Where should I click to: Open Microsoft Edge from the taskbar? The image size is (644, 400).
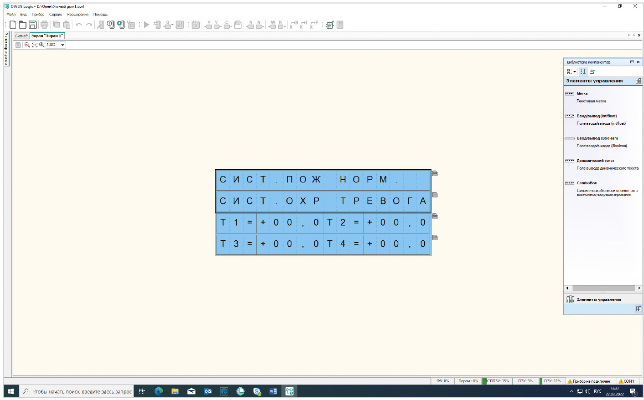(x=159, y=391)
